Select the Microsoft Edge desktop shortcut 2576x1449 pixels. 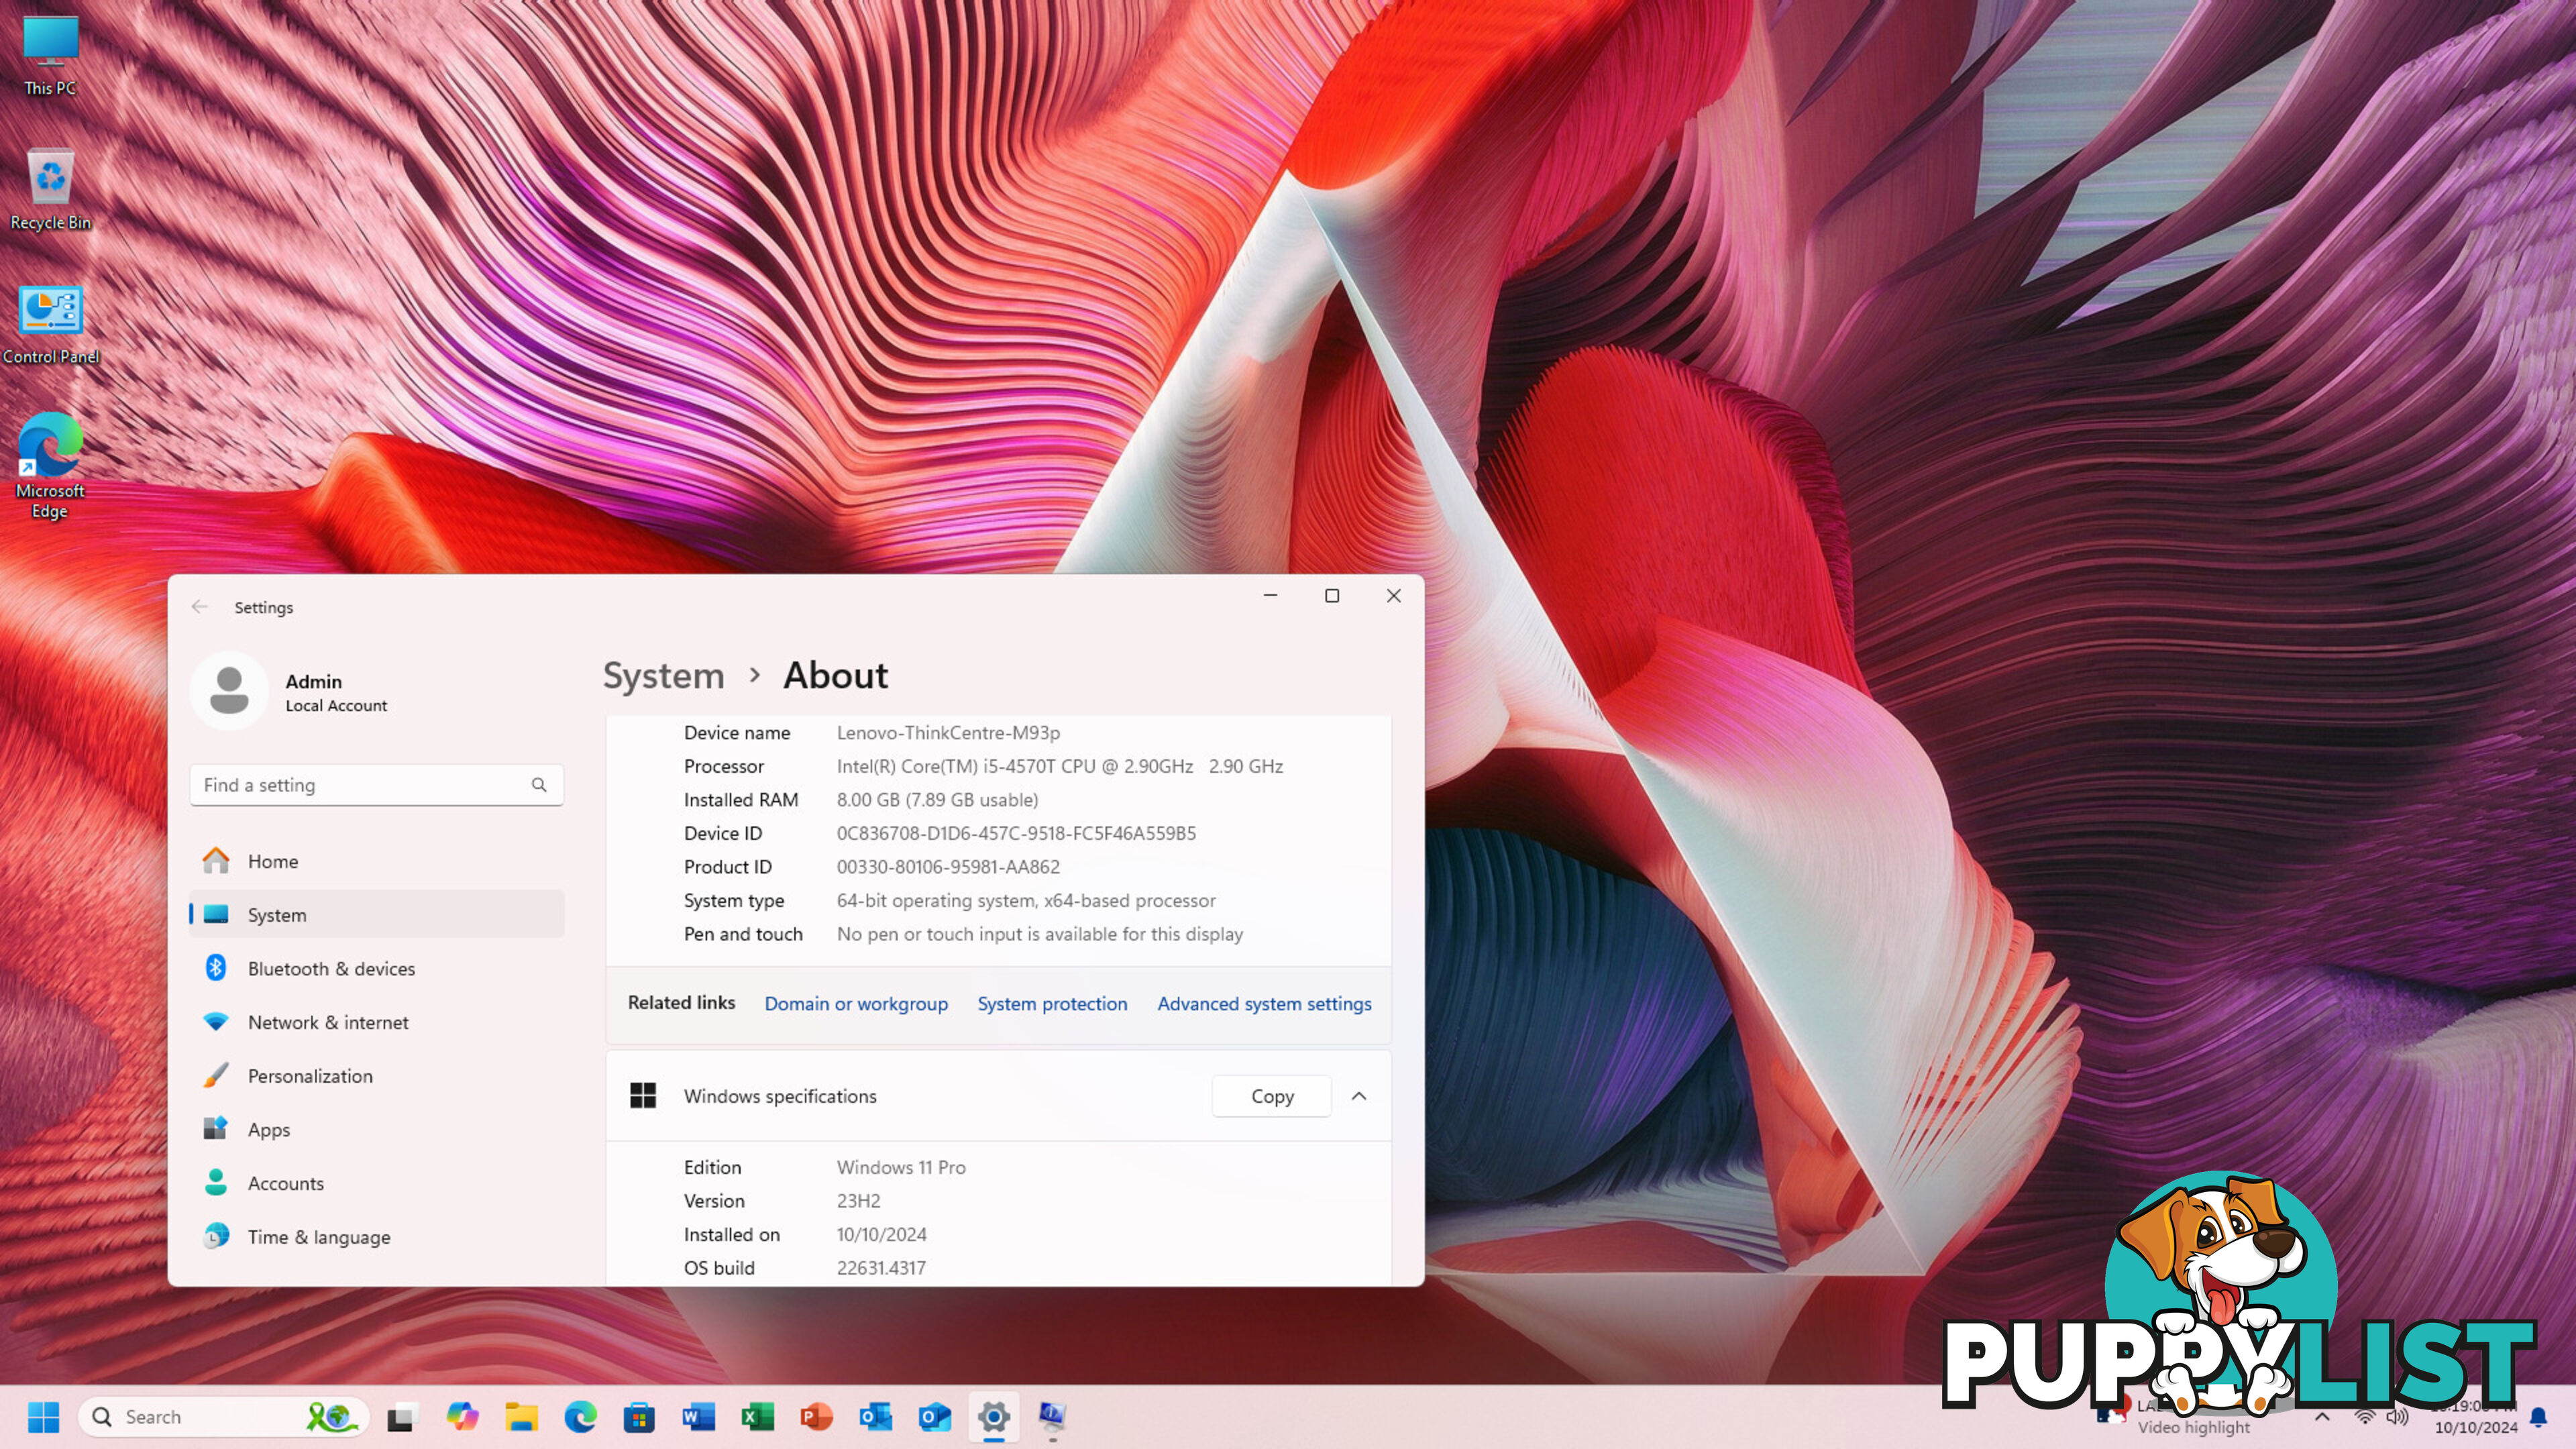click(x=50, y=465)
